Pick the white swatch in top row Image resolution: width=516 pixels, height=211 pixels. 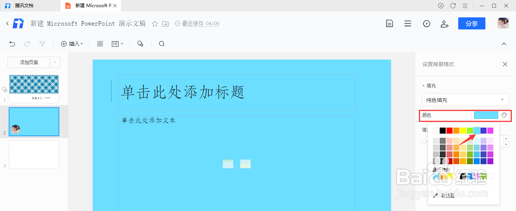tap(436, 131)
